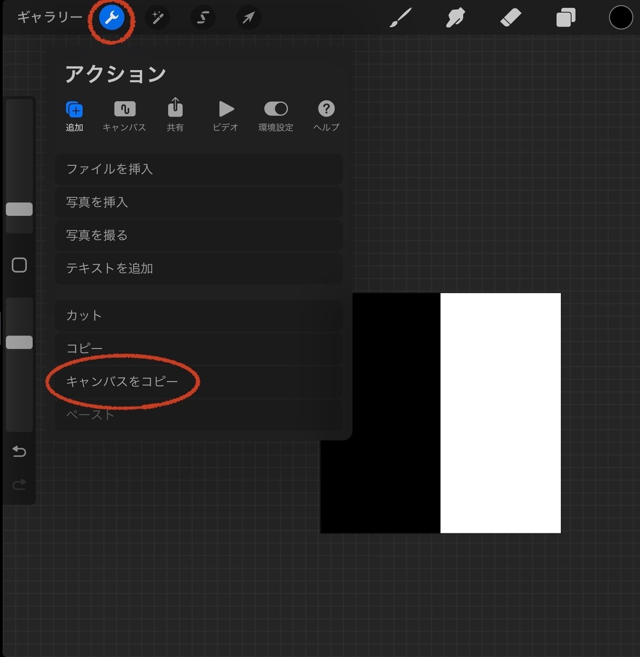Choose コピー from the actions menu
Screen dimensions: 640x657
[199, 348]
